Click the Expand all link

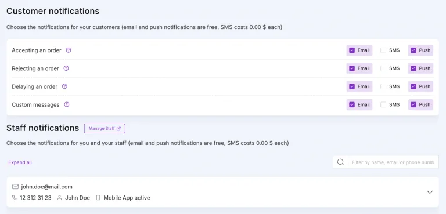tap(20, 162)
